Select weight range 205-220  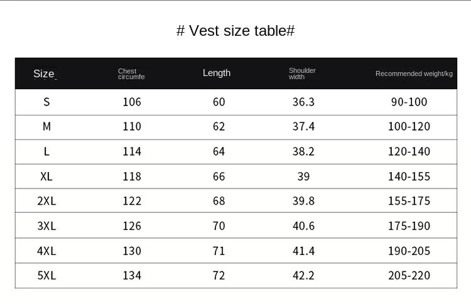(x=409, y=276)
